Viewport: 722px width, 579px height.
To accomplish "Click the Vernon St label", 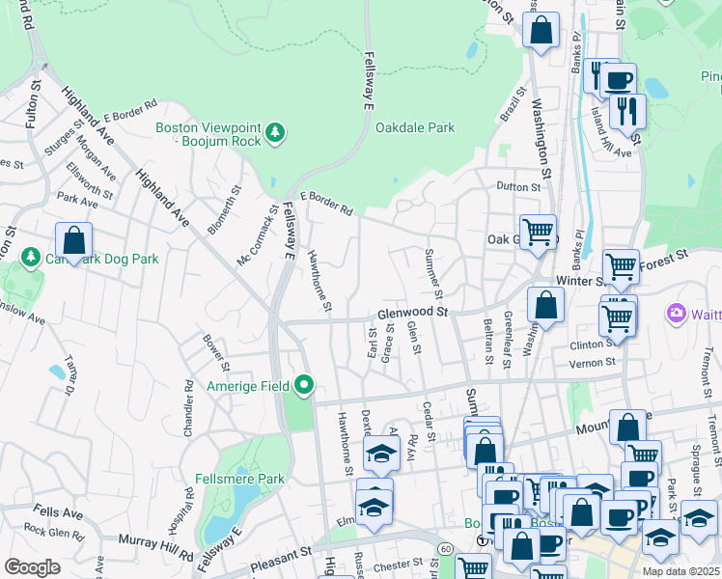I will 592,363.
